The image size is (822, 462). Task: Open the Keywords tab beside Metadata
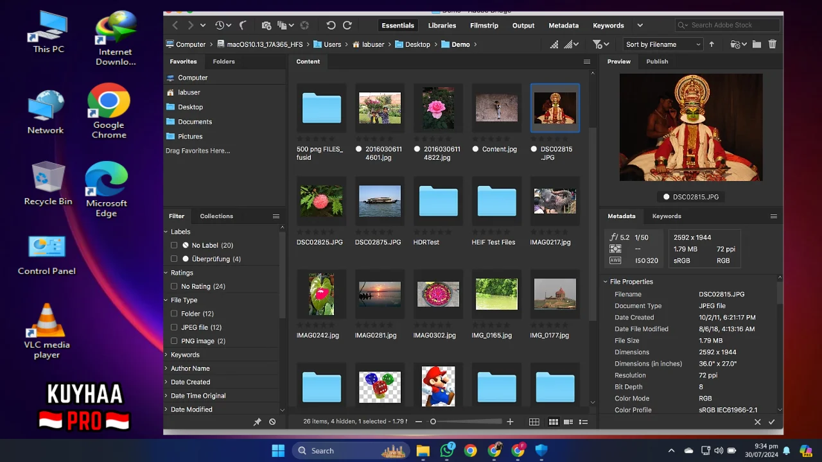[667, 216]
